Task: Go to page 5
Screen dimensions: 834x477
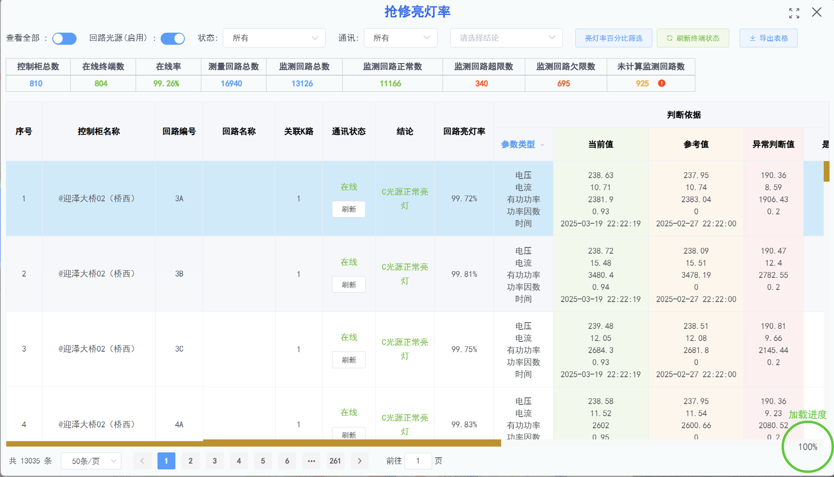Action: pyautogui.click(x=263, y=461)
